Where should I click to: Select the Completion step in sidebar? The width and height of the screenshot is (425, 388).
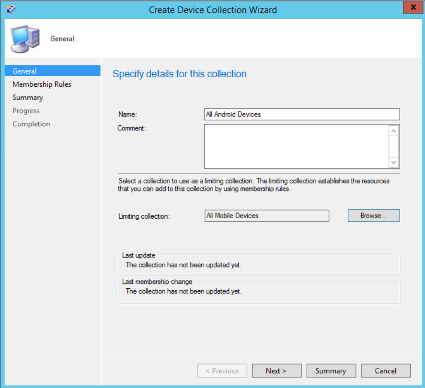coord(31,124)
